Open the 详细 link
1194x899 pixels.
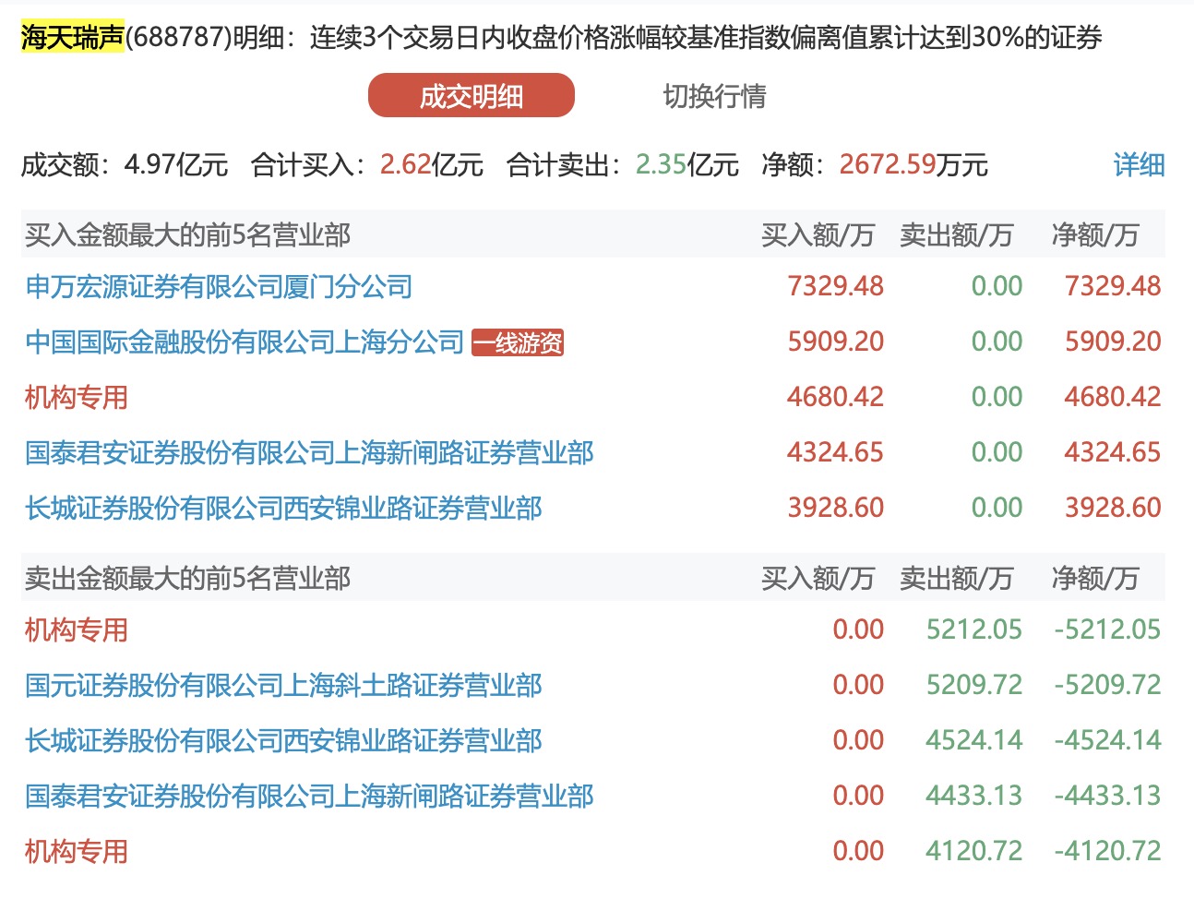[x=1139, y=165]
